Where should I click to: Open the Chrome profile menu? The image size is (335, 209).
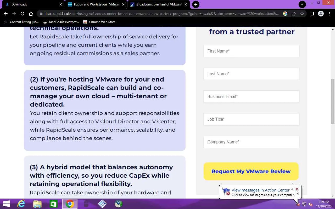pyautogui.click(x=321, y=14)
